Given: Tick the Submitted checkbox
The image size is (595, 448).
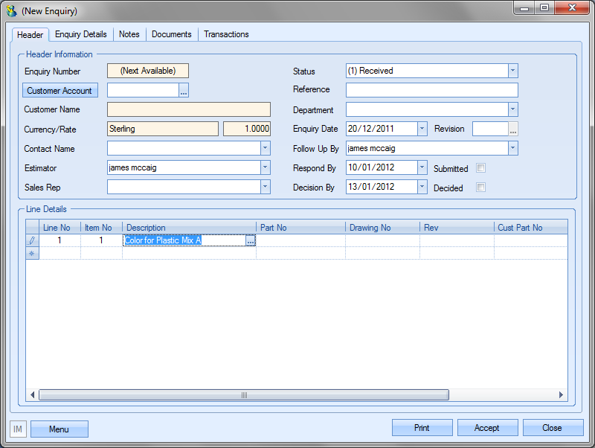Looking at the screenshot, I should point(480,168).
